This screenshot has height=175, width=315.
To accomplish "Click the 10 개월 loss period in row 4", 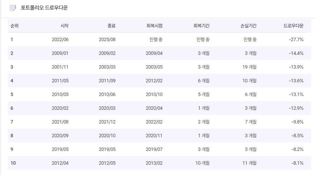I will tap(249, 81).
